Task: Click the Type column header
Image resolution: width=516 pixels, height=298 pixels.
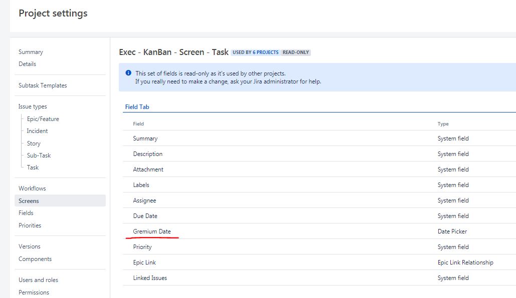Action: coord(443,123)
